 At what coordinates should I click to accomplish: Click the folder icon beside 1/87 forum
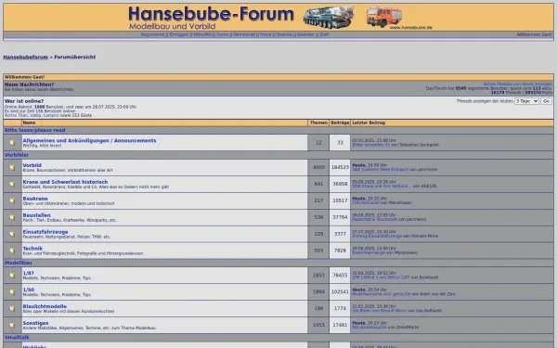12,276
